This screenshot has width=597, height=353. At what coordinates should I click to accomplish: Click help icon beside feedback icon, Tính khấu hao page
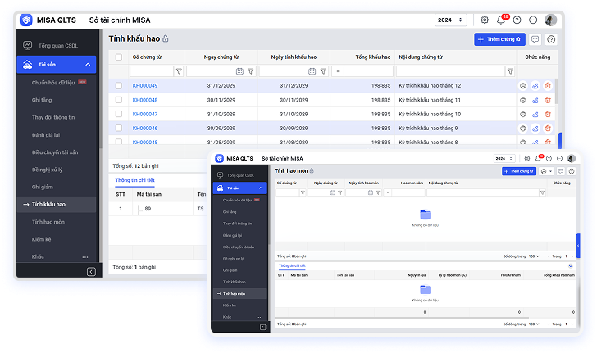pos(551,39)
